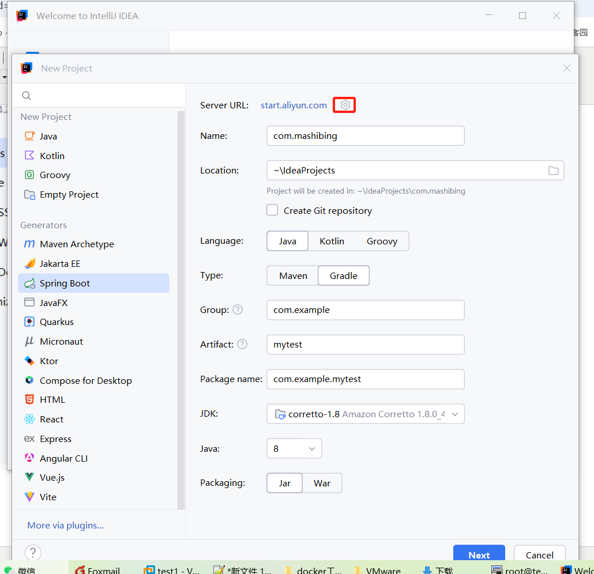Image resolution: width=594 pixels, height=574 pixels.
Task: Click the Empty Project icon
Action: 29,194
